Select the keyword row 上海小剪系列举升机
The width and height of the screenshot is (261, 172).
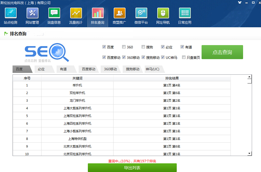pos(122,131)
